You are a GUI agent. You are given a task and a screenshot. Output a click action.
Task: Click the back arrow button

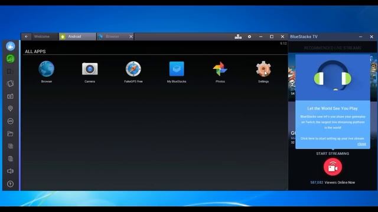26,37
